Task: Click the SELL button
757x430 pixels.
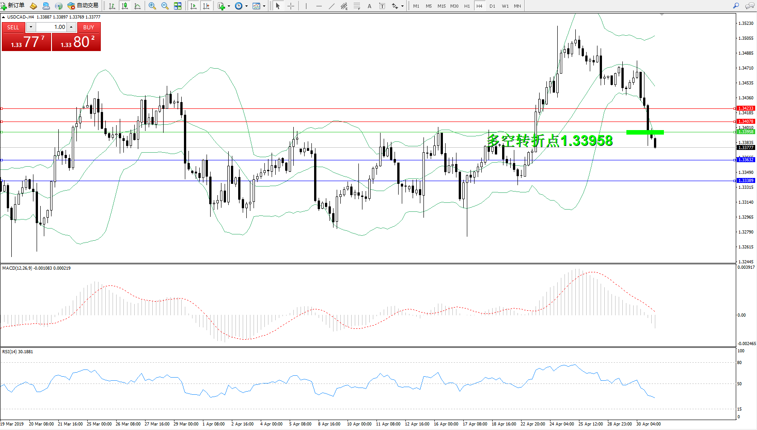Action: [x=13, y=27]
